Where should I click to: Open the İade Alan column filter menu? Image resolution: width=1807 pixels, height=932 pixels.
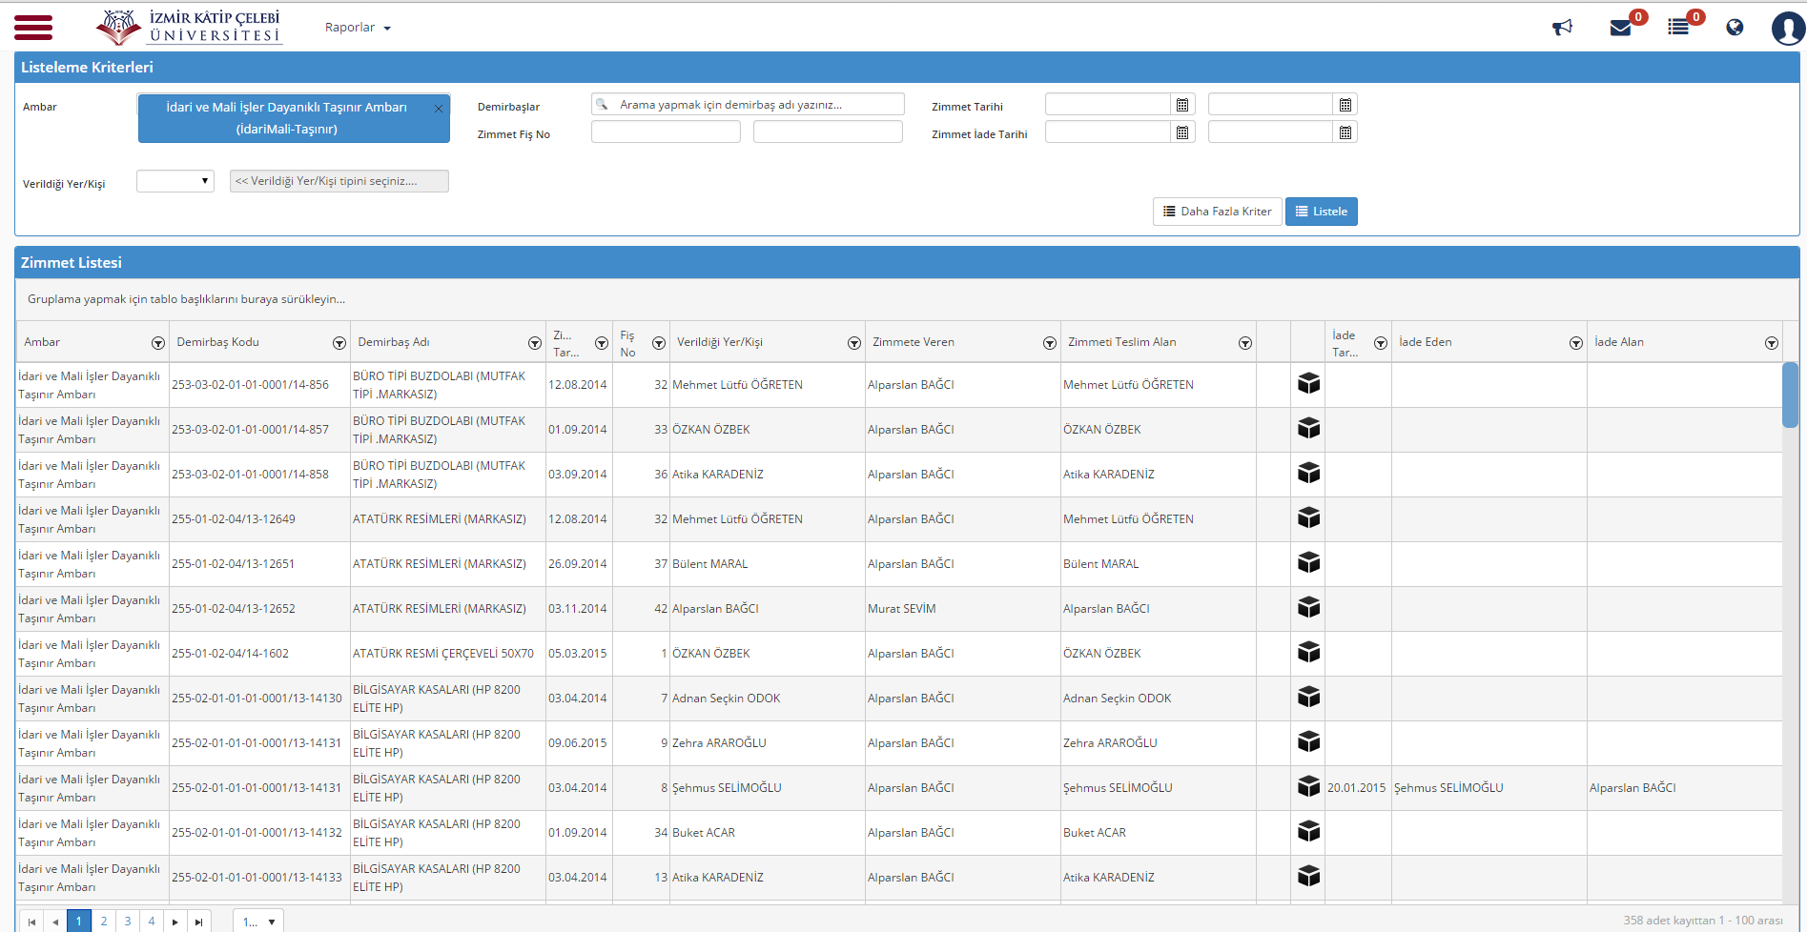pos(1772,343)
